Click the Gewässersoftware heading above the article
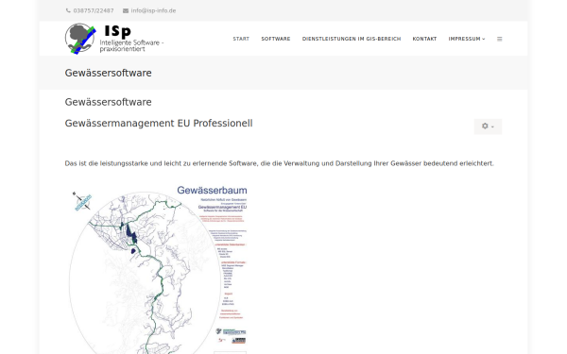This screenshot has height=354, width=567. click(x=108, y=102)
